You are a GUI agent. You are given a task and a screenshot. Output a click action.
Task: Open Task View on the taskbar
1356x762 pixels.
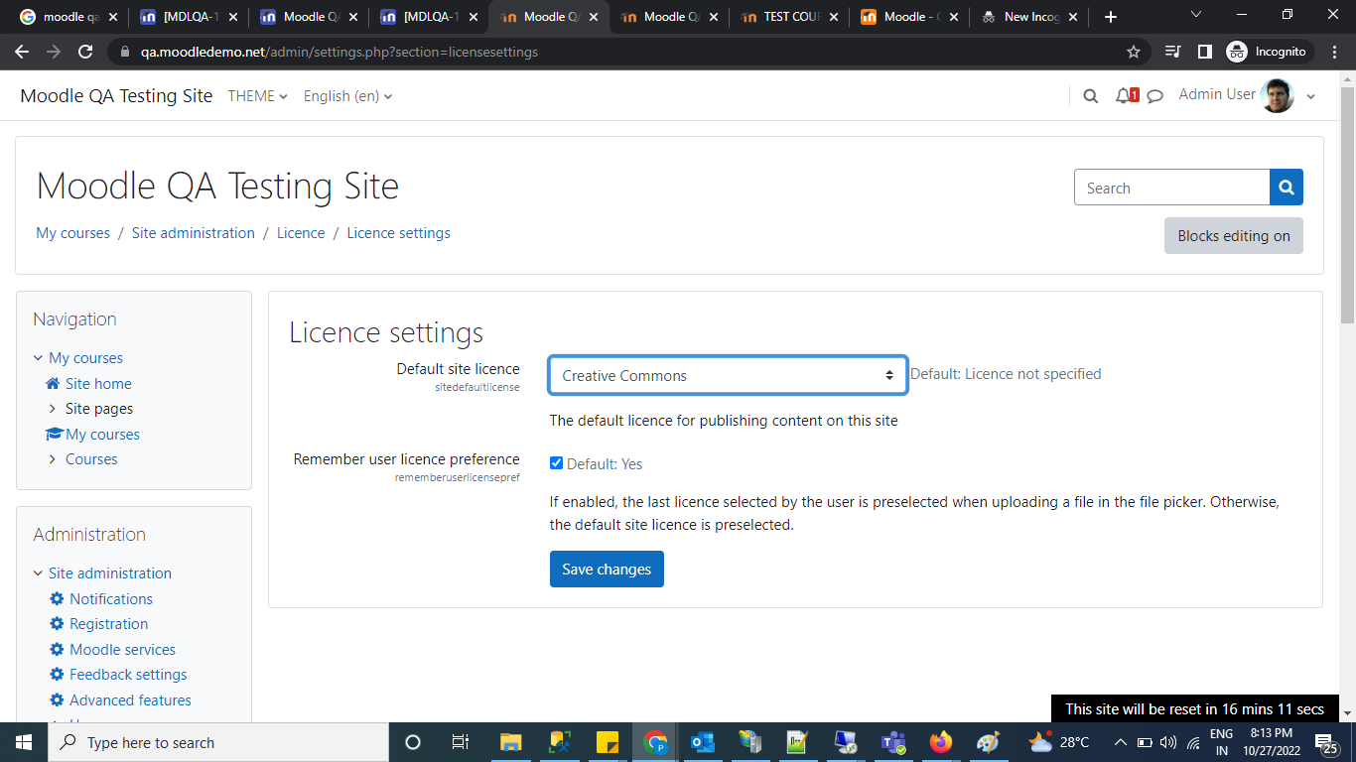tap(461, 742)
